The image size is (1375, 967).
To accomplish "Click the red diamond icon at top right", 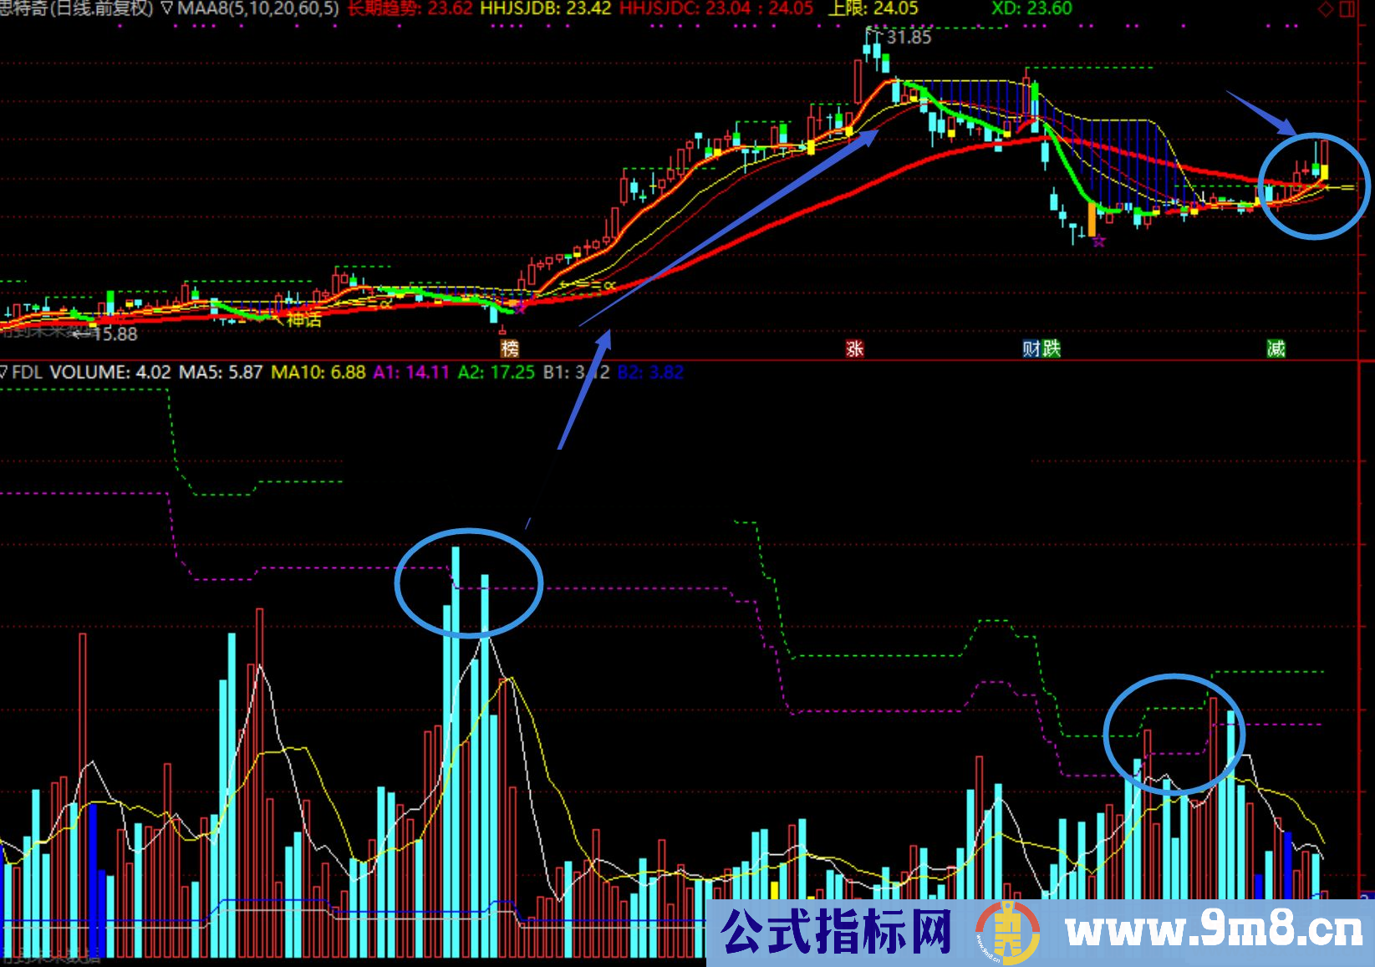I will [1325, 9].
